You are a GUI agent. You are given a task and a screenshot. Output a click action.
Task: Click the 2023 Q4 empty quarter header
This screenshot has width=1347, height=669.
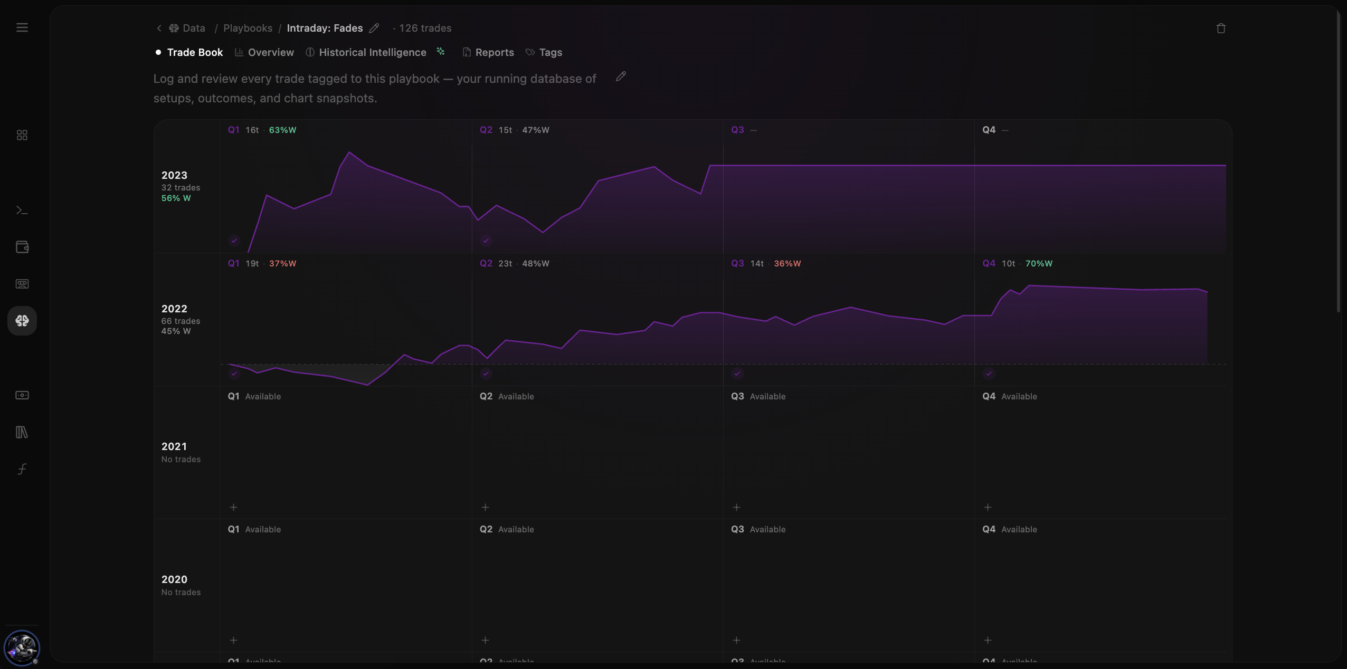995,130
